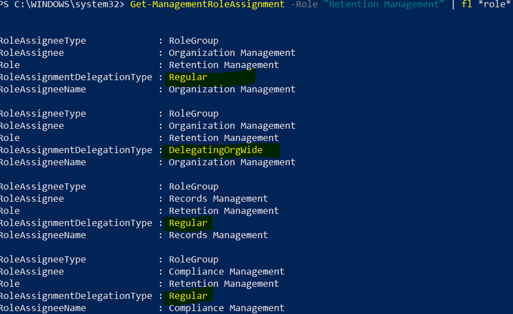
Task: Click RoleAssignee value Records Management
Action: (218, 198)
